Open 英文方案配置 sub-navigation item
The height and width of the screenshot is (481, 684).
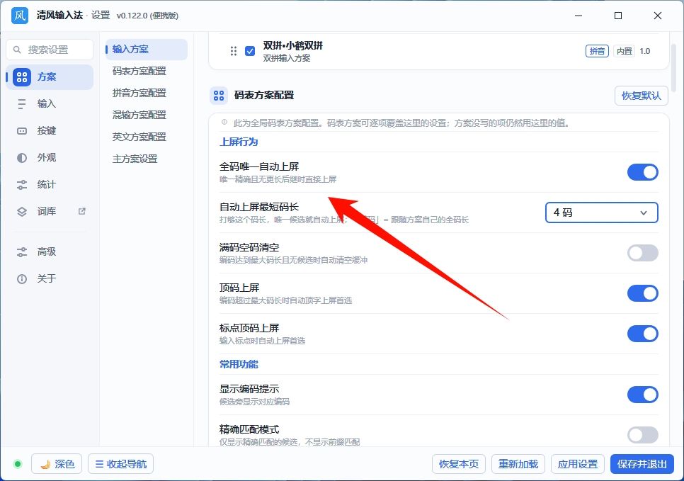[147, 137]
